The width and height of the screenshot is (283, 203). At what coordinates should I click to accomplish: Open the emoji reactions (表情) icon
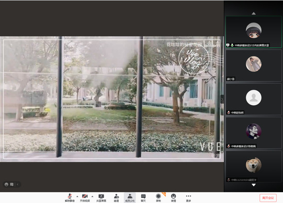(x=173, y=198)
